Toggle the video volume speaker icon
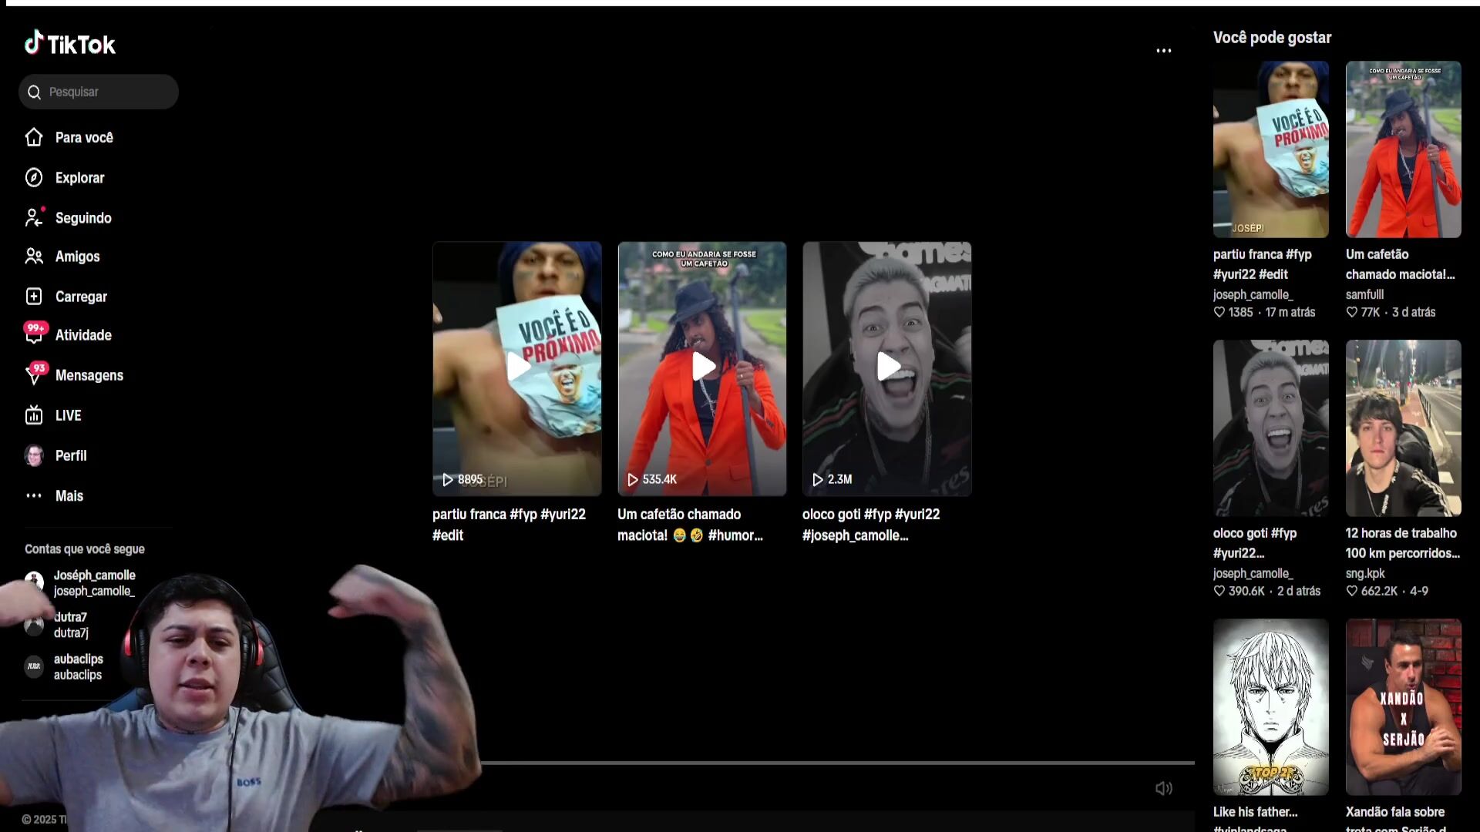The image size is (1480, 832). pos(1164,788)
